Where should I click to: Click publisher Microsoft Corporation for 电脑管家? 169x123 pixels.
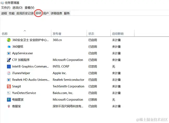(68, 100)
